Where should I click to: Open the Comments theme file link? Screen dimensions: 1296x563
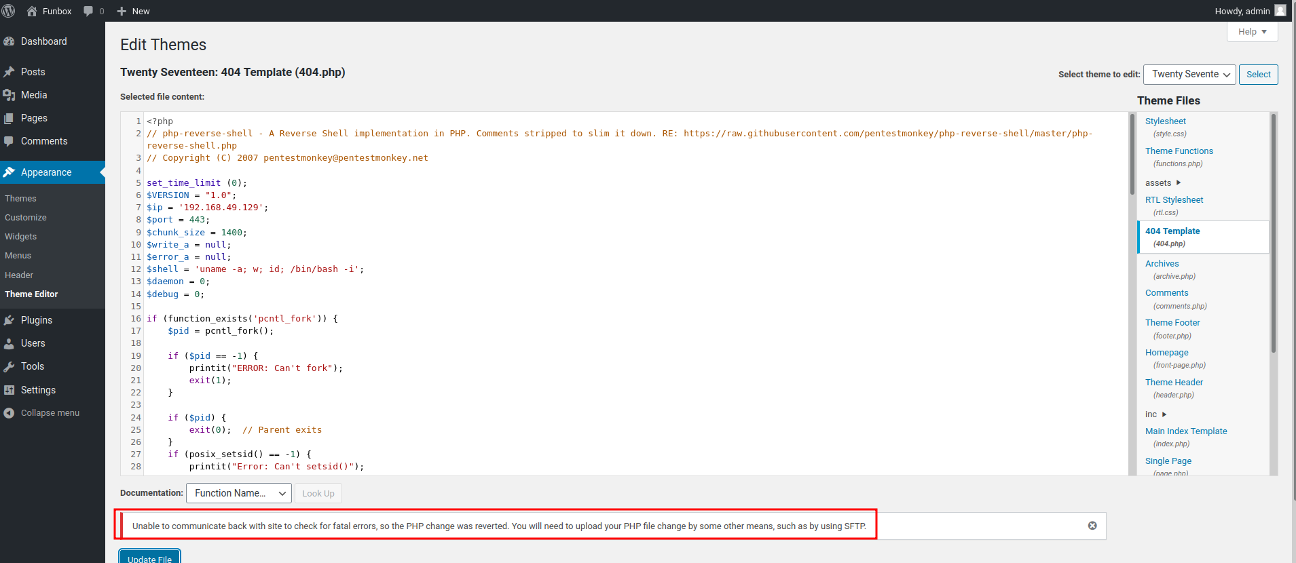pos(1167,292)
